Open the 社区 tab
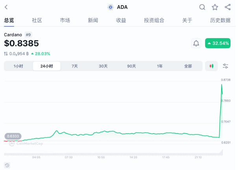This screenshot has height=170, width=238. pos(37,20)
